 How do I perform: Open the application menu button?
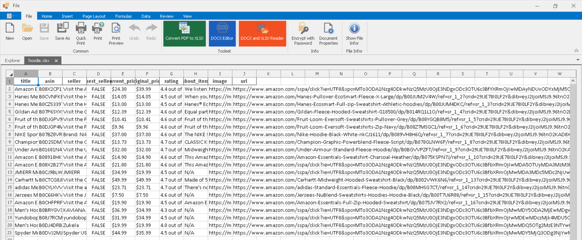[x=10, y=16]
